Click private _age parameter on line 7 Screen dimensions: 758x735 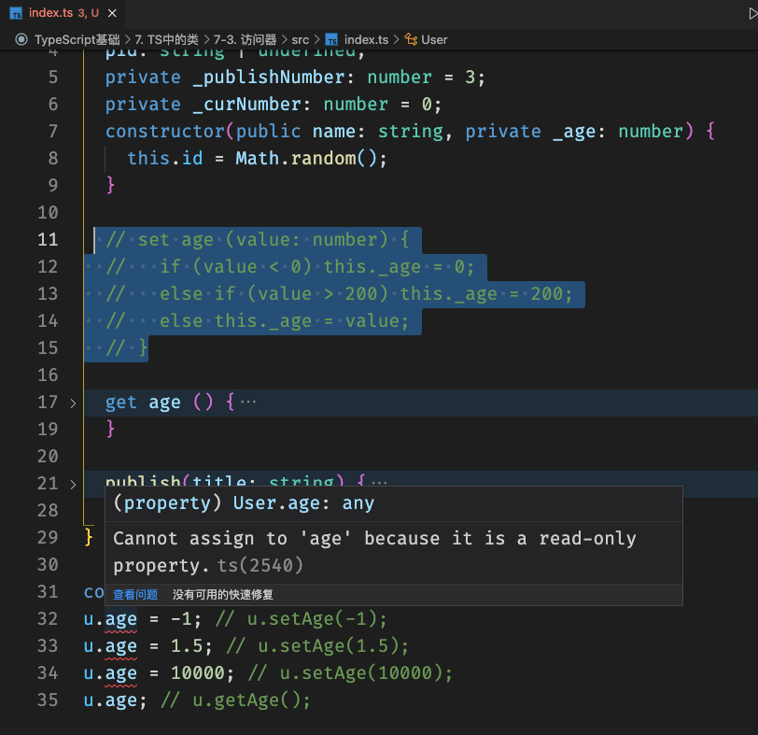pos(531,131)
